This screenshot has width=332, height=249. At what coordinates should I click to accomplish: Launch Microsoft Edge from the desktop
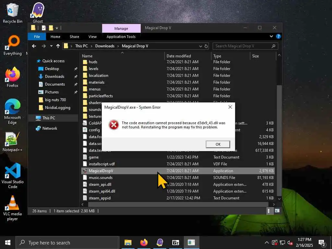[x=13, y=112]
